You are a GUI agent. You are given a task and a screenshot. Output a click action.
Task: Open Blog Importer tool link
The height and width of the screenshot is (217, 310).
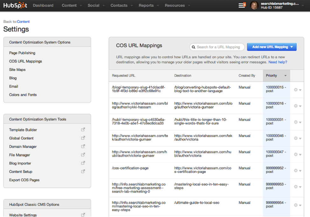coord(20,163)
